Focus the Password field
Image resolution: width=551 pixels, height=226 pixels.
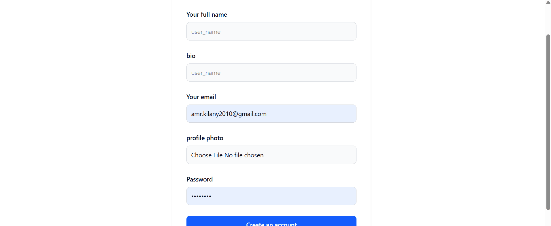tap(271, 196)
